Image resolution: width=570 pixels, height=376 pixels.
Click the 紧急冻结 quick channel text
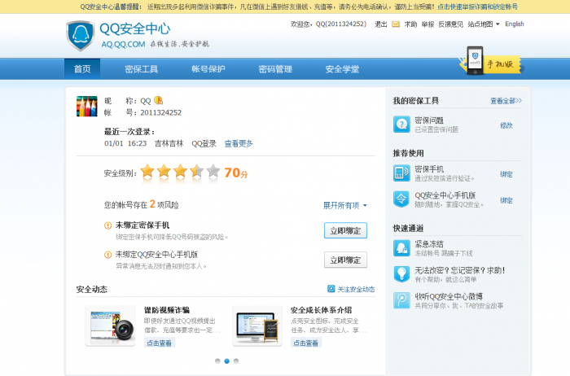[429, 244]
